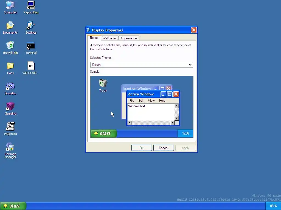Maximize the sample Active Window
Image resolution: width=281 pixels, height=210 pixels.
(170, 94)
